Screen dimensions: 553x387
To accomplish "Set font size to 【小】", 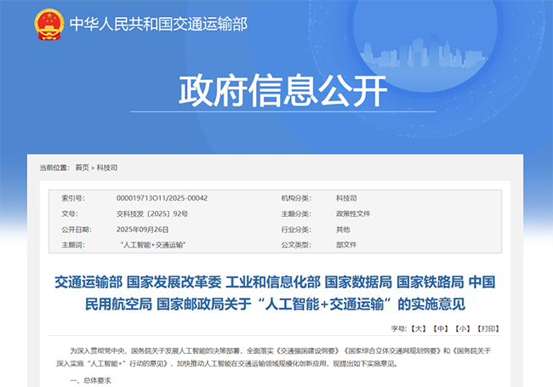I will pyautogui.click(x=462, y=327).
